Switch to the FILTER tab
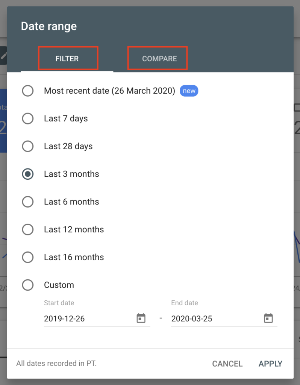This screenshot has width=300, height=385. point(67,59)
